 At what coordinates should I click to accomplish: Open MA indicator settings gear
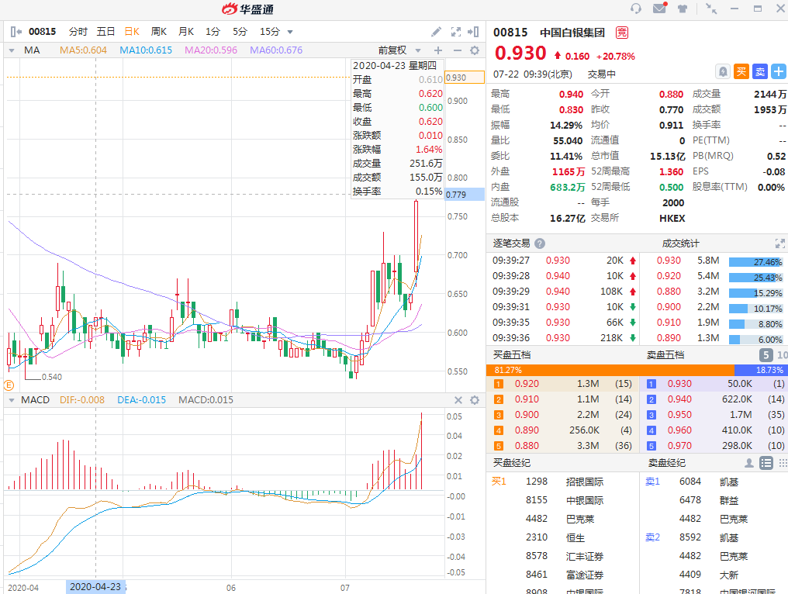point(475,50)
